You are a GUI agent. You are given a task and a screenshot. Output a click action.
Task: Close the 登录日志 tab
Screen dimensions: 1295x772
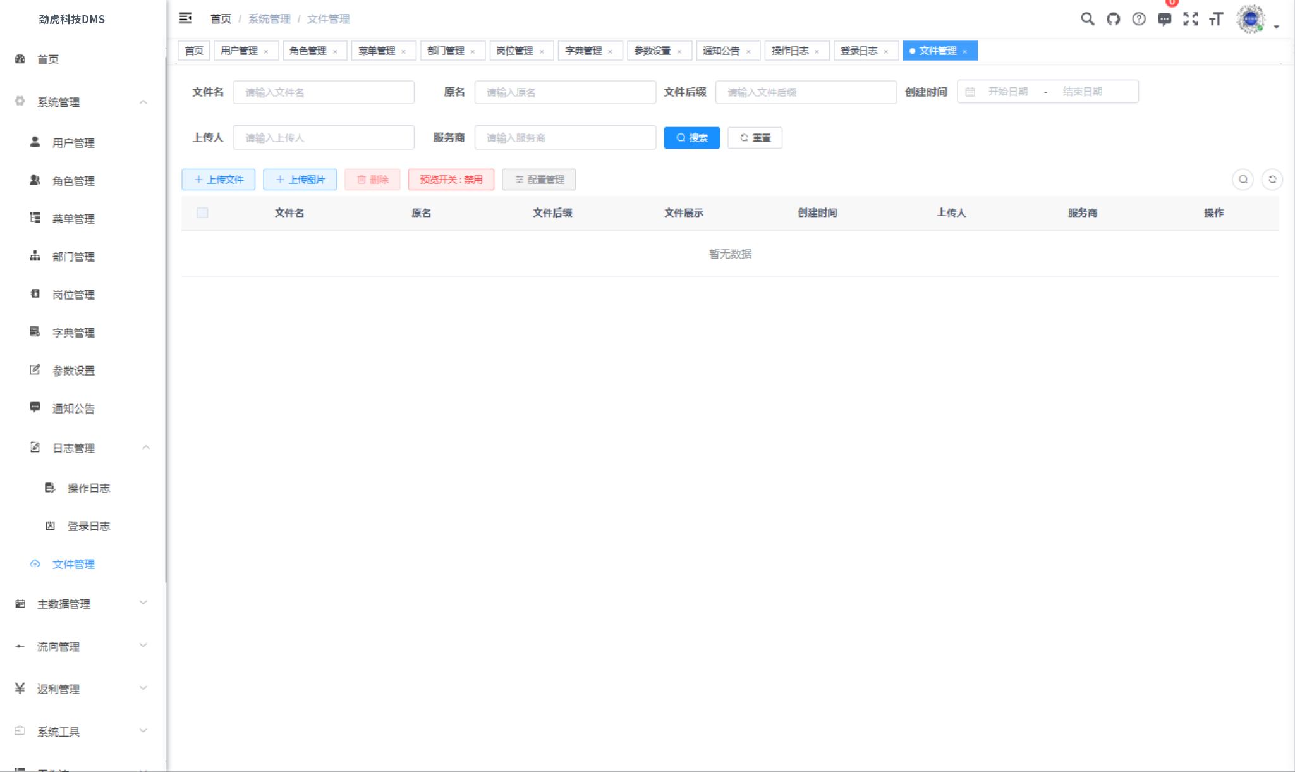pyautogui.click(x=887, y=51)
